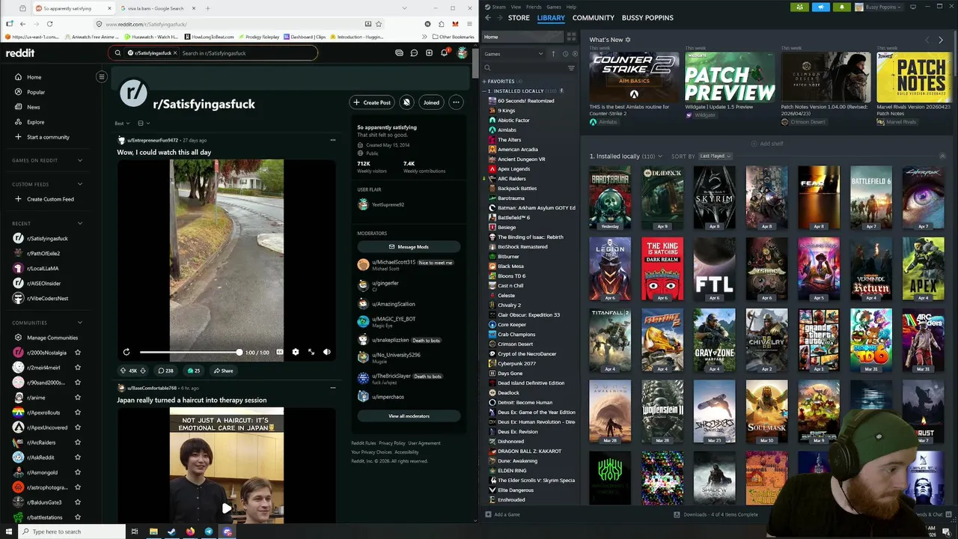Click Message Mods button

tap(409, 246)
